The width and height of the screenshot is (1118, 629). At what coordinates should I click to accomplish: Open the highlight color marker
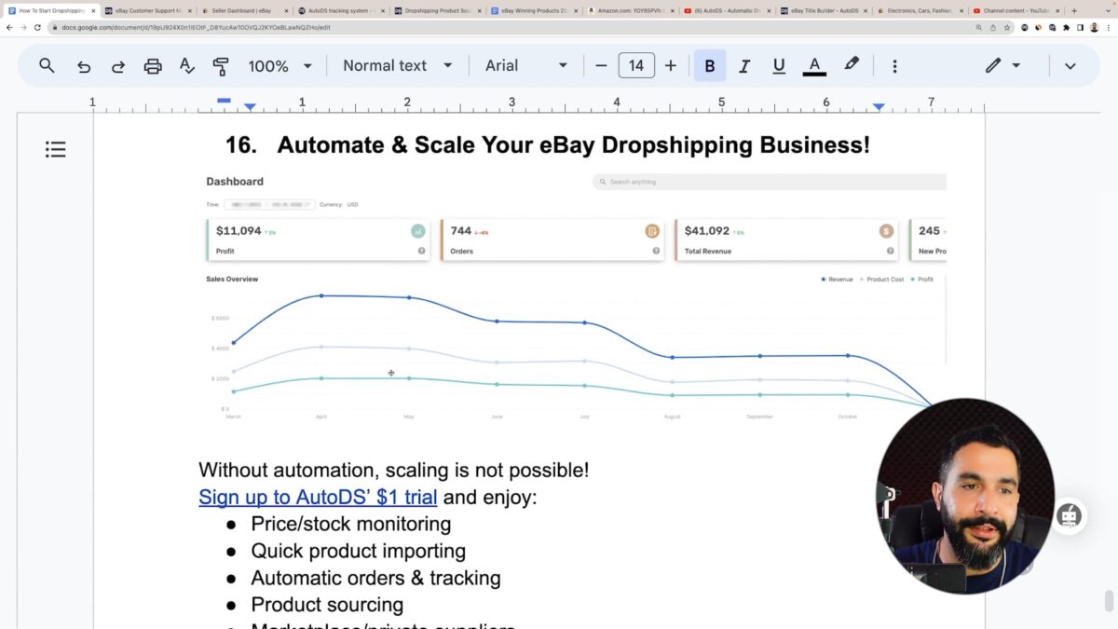pyautogui.click(x=851, y=65)
